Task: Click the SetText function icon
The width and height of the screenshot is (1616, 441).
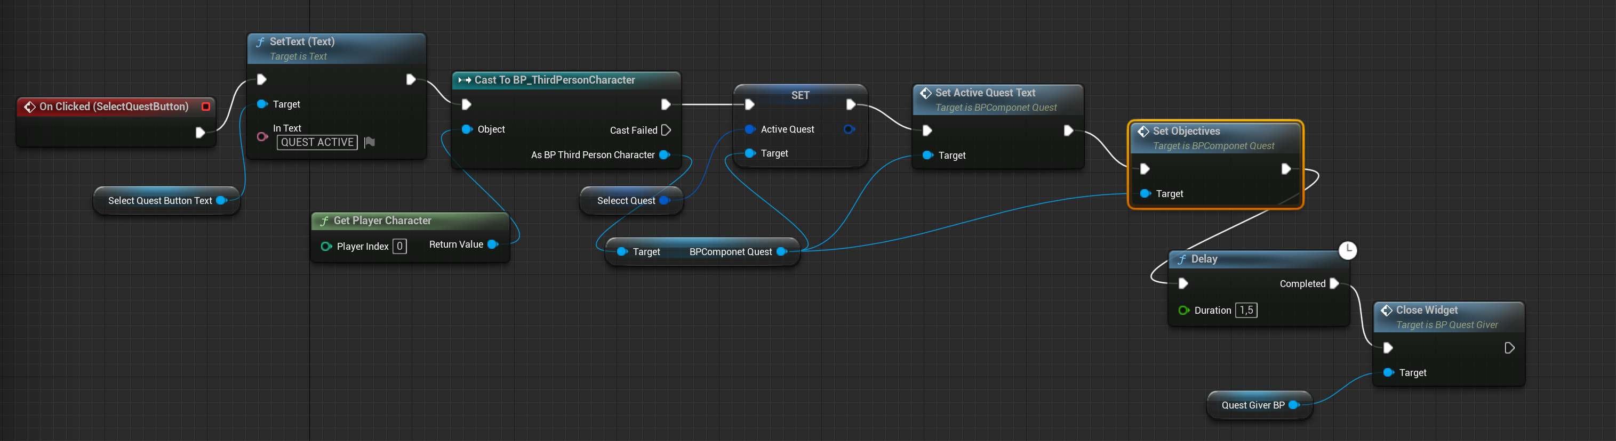Action: tap(260, 42)
